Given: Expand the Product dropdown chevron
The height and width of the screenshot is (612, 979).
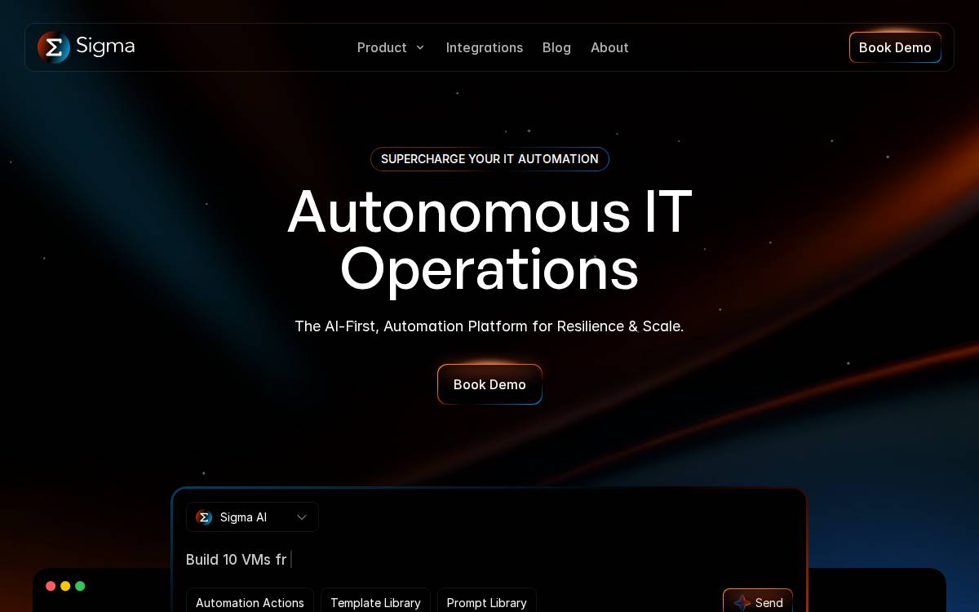Looking at the screenshot, I should (420, 47).
